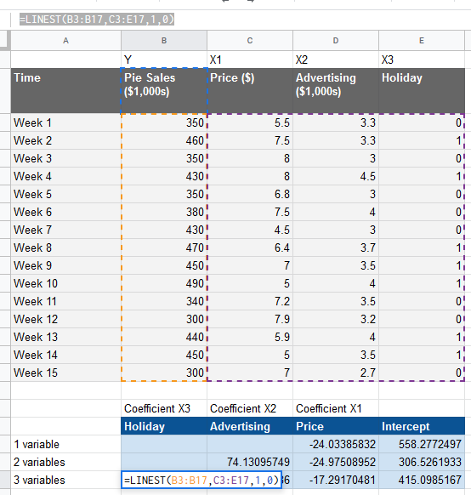Screen dimensions: 471x495
Task: Click the price coefficient -24.03385832
Action: click(x=335, y=444)
